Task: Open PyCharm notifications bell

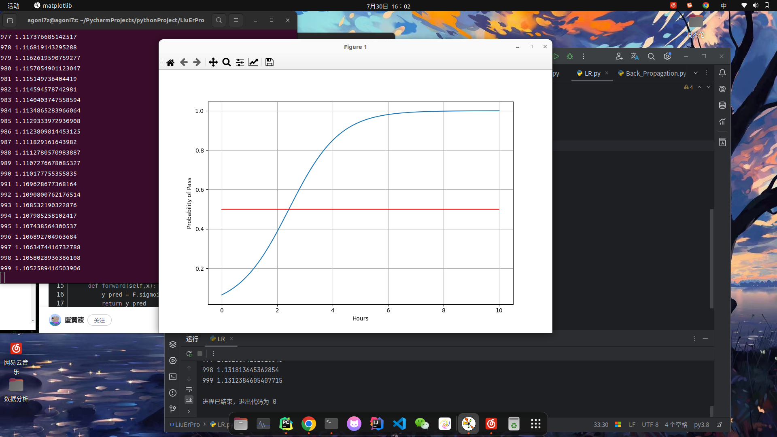Action: click(722, 73)
